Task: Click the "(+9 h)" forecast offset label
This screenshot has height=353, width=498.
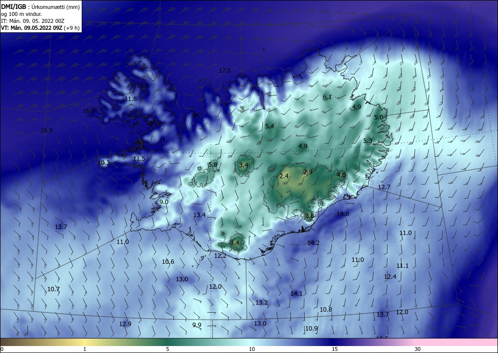Action: (x=71, y=28)
